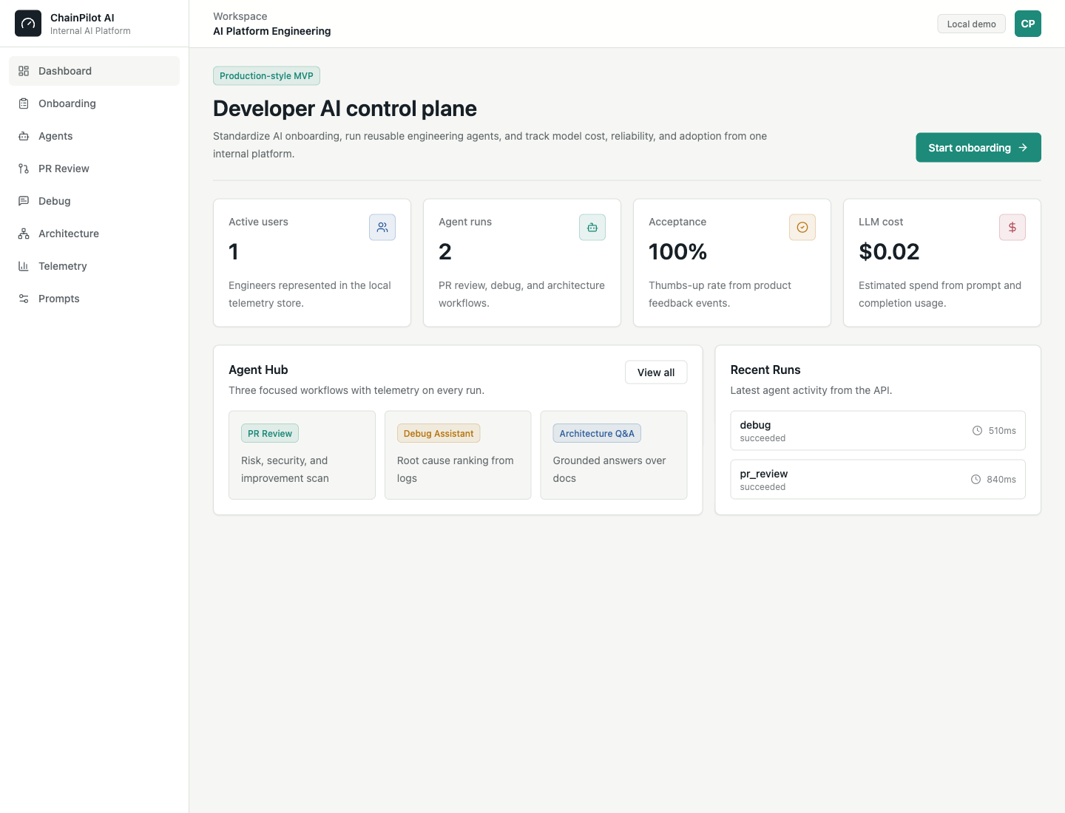This screenshot has height=813, width=1065.
Task: Select the pr_review recent run row
Action: click(878, 479)
